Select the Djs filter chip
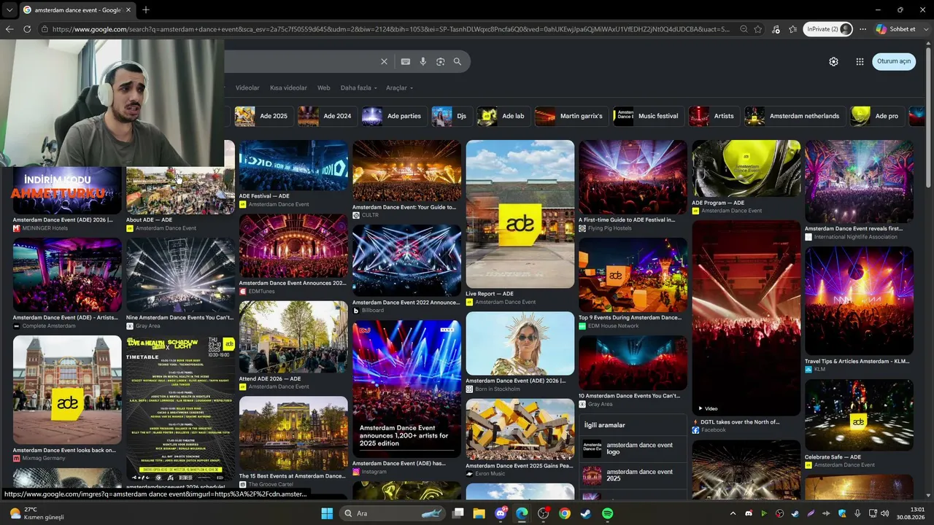934x525 pixels. point(451,116)
